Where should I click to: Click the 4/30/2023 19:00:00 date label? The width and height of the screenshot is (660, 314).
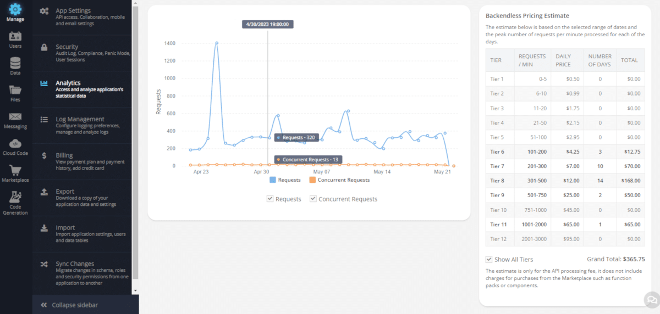coord(268,24)
